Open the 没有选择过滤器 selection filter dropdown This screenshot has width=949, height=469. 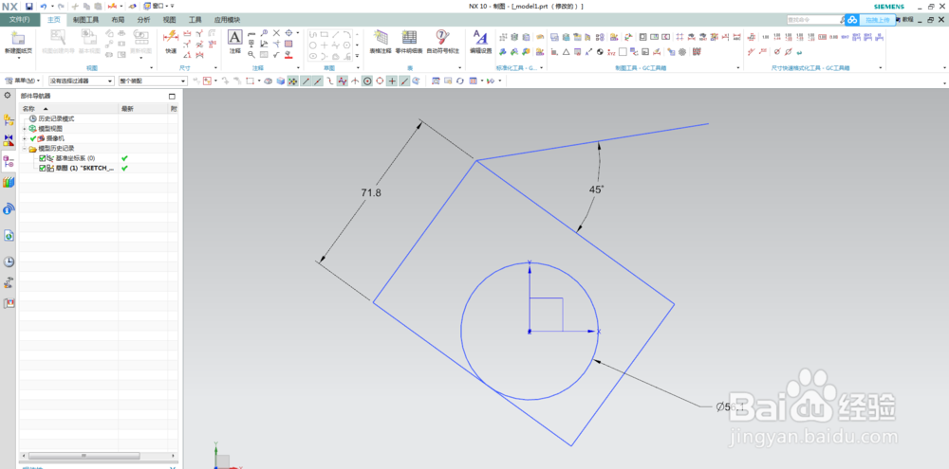point(82,81)
